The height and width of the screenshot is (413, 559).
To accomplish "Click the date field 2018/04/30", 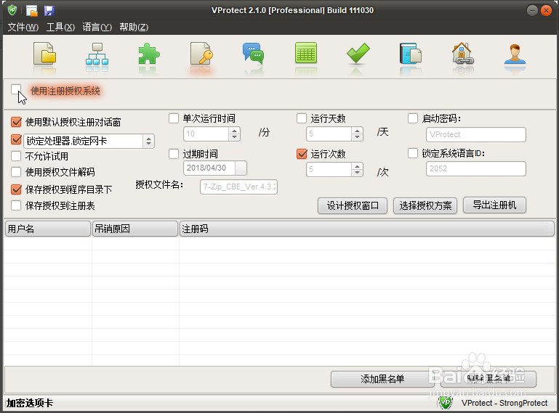I will point(209,168).
